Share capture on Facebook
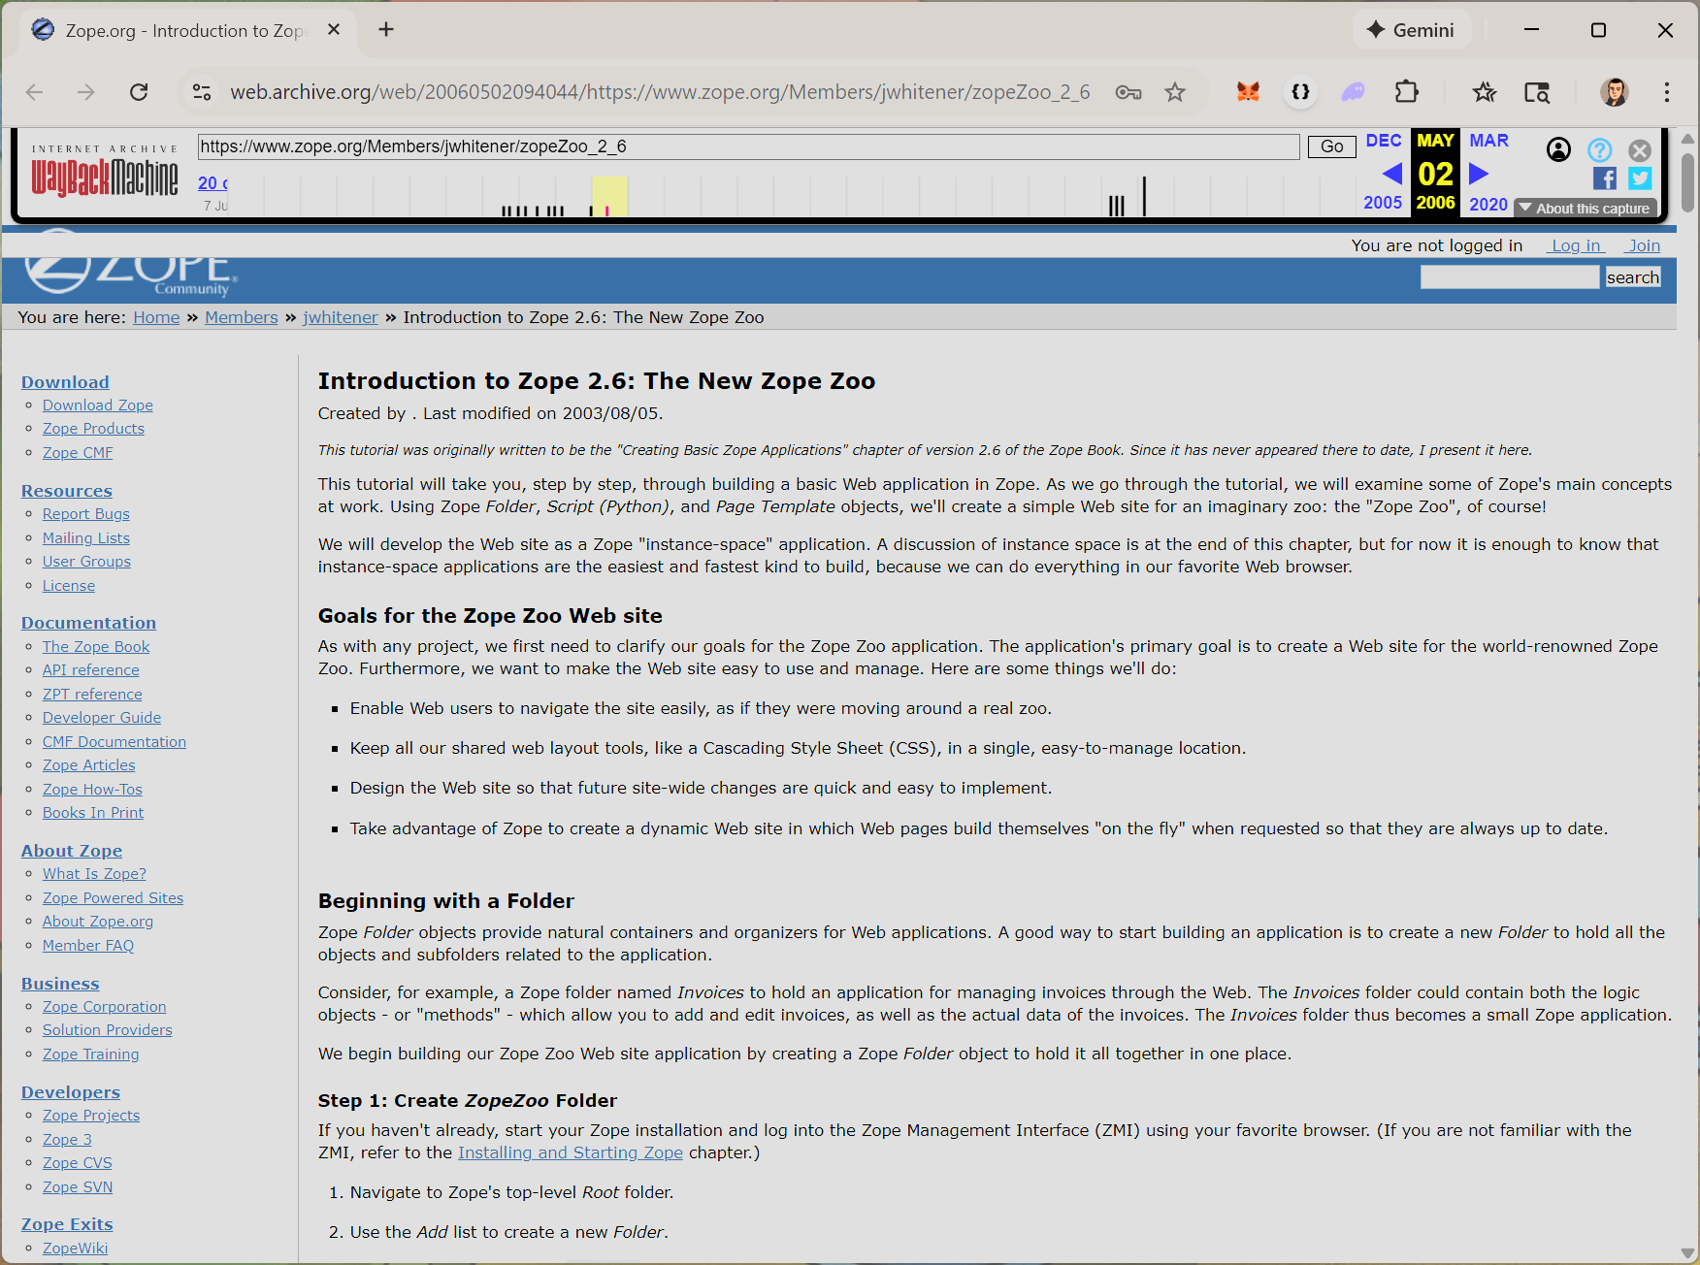 pyautogui.click(x=1604, y=178)
